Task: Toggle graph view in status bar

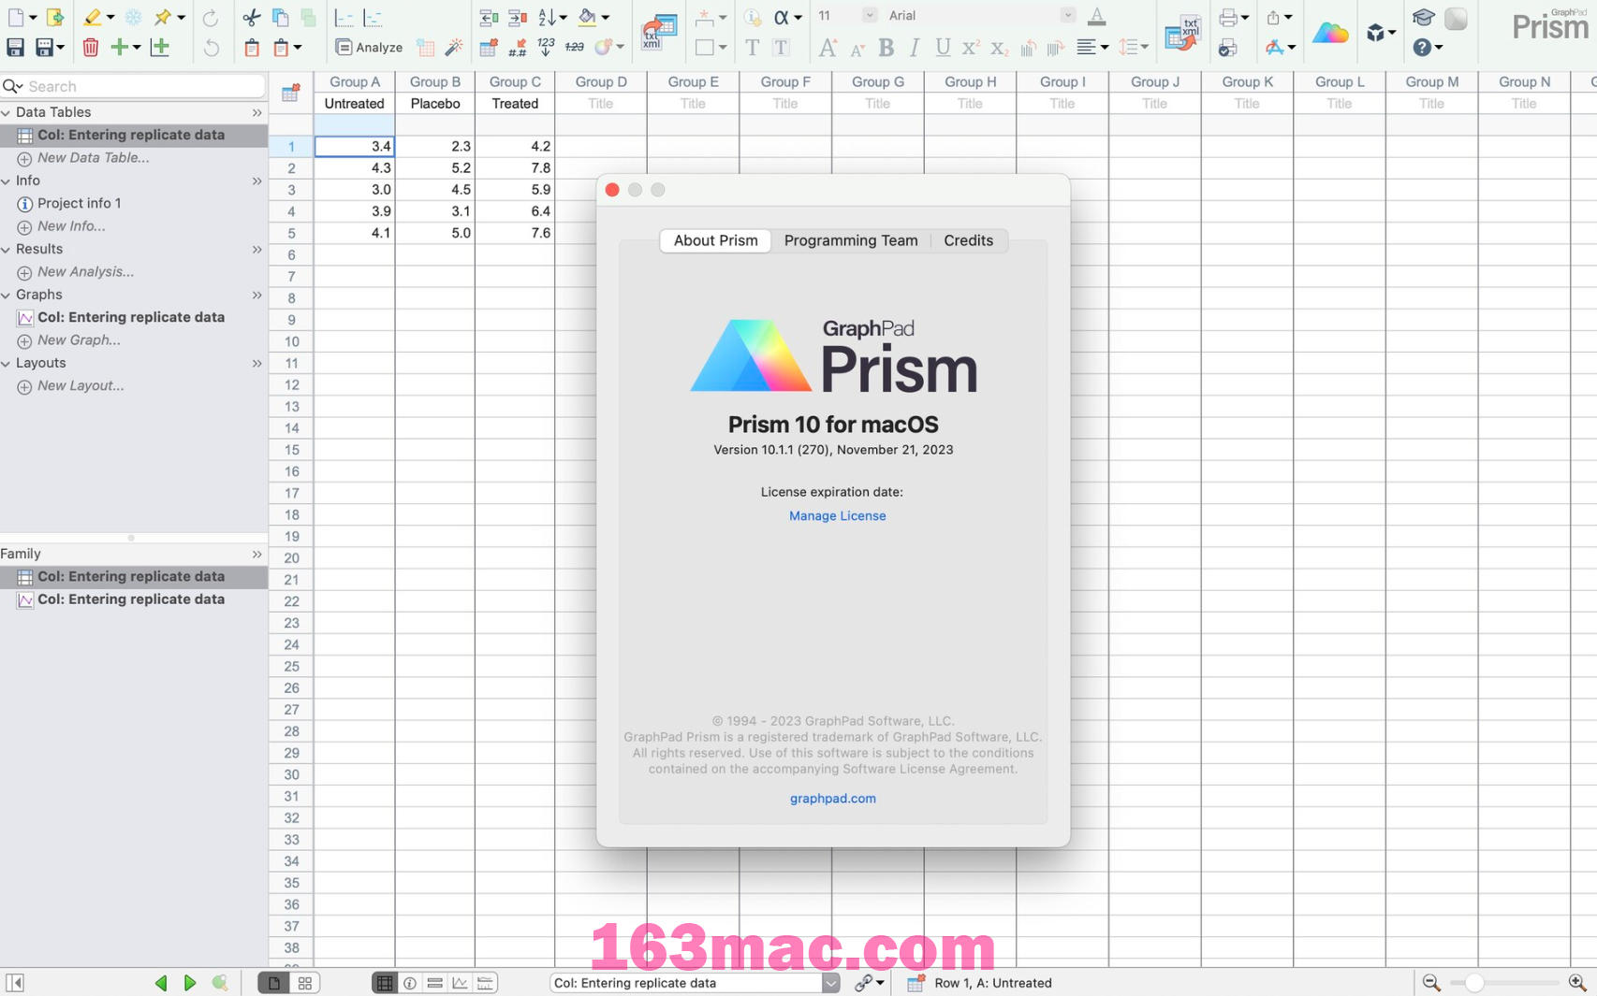Action: point(460,983)
